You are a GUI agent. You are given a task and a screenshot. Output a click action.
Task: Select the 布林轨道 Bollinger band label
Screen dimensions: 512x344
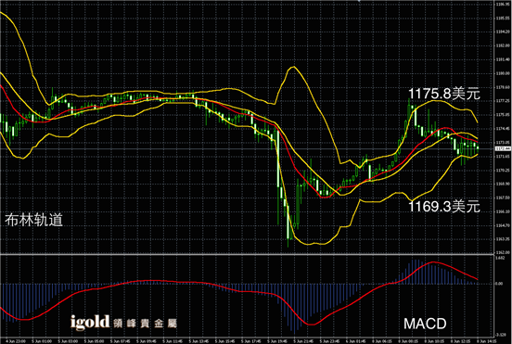pyautogui.click(x=33, y=220)
